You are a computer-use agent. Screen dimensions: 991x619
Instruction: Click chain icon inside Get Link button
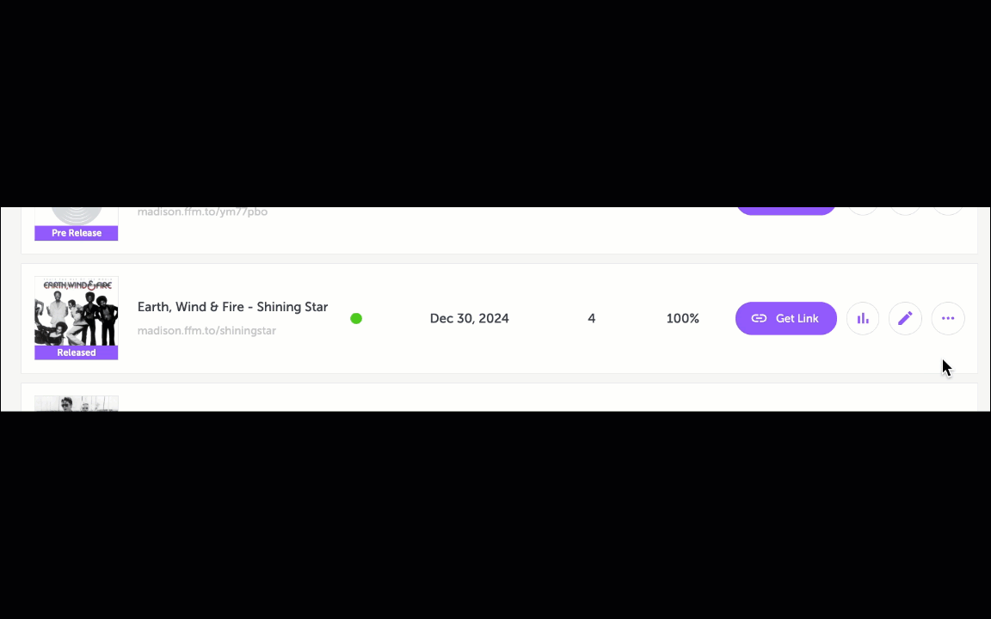(759, 318)
